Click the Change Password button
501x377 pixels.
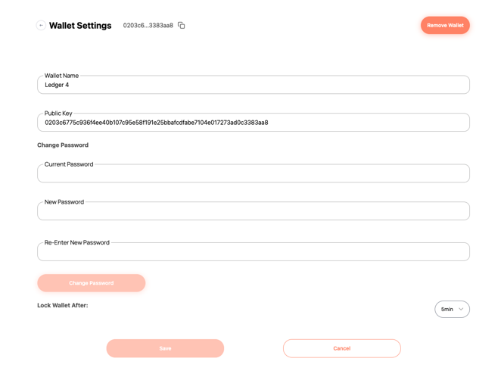coord(91,283)
